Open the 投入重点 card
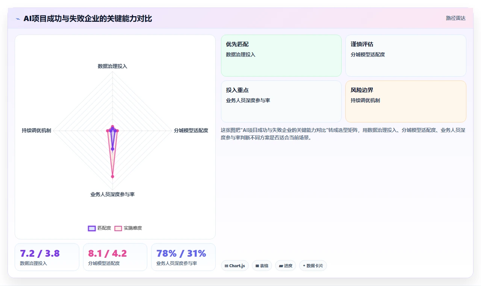Screen dimensions: 481x286 pyautogui.click(x=281, y=101)
